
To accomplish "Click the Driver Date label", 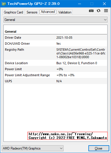I will (x=13, y=38).
